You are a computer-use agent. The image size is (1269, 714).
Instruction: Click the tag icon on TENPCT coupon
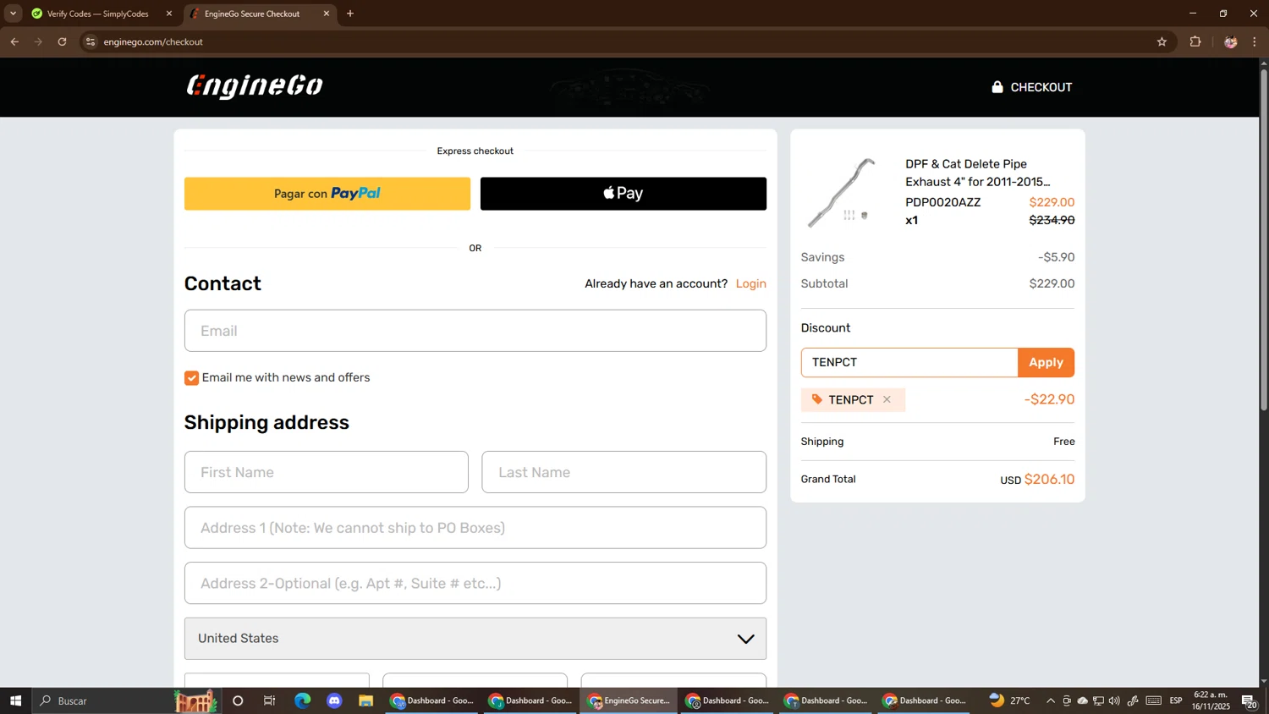[x=817, y=399]
